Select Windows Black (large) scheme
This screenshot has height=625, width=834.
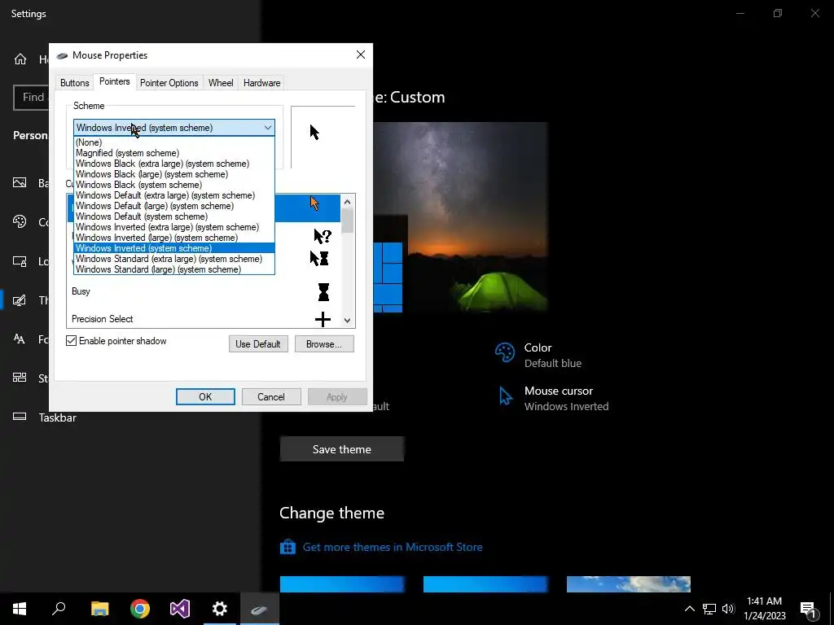click(x=174, y=174)
